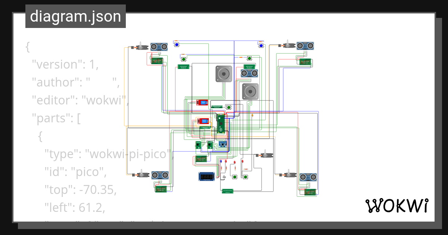Select a red LED near the pushbuttons
The image size is (448, 235).
coord(226,161)
